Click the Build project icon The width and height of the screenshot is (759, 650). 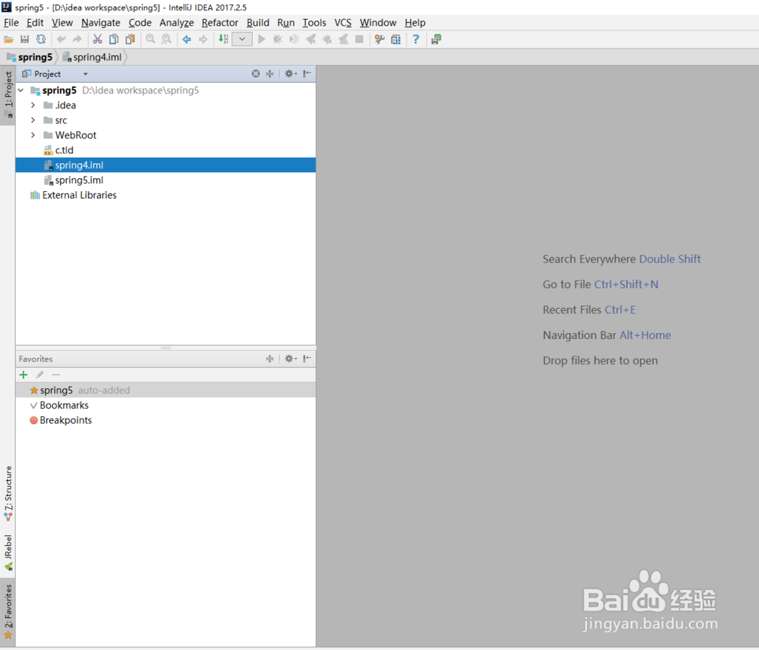[223, 39]
